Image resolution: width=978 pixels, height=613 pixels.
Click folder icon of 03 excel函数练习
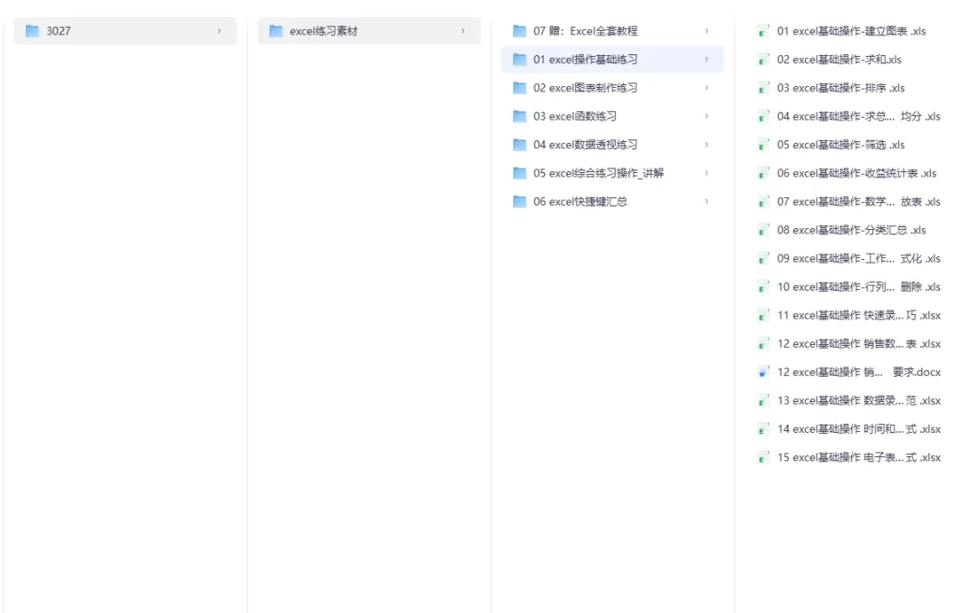click(x=520, y=116)
